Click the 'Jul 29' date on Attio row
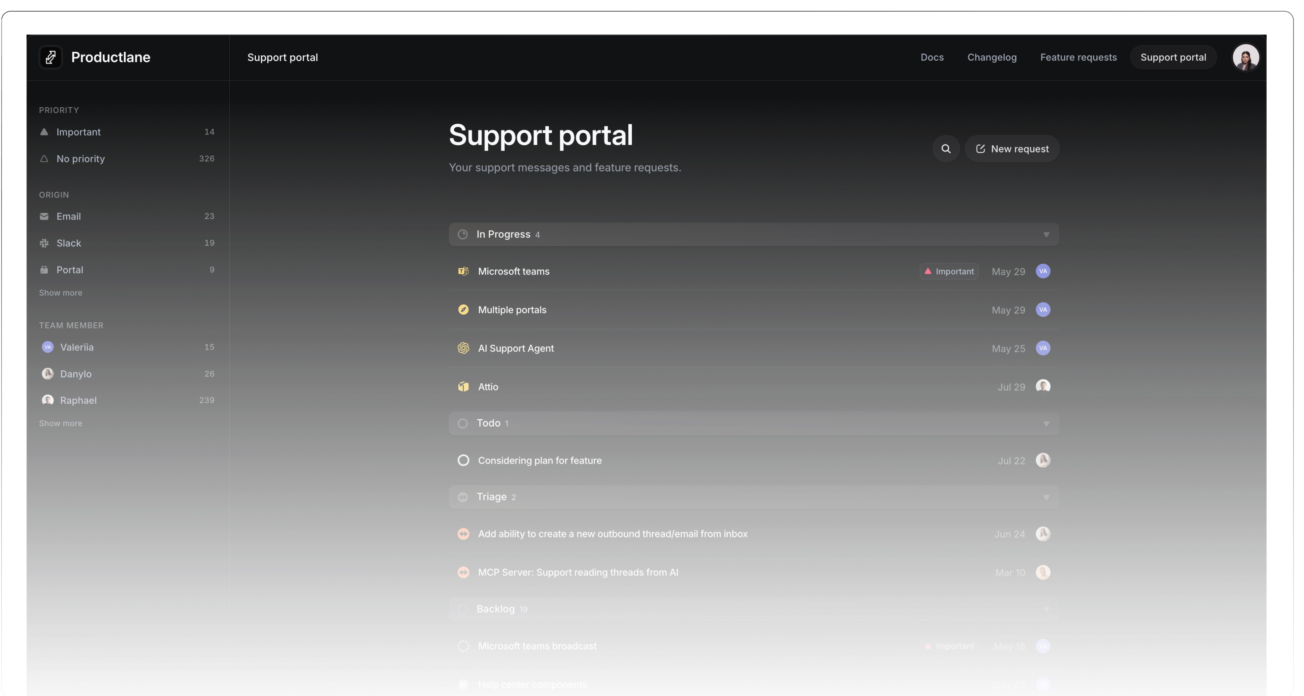1304x696 pixels. pos(1011,387)
